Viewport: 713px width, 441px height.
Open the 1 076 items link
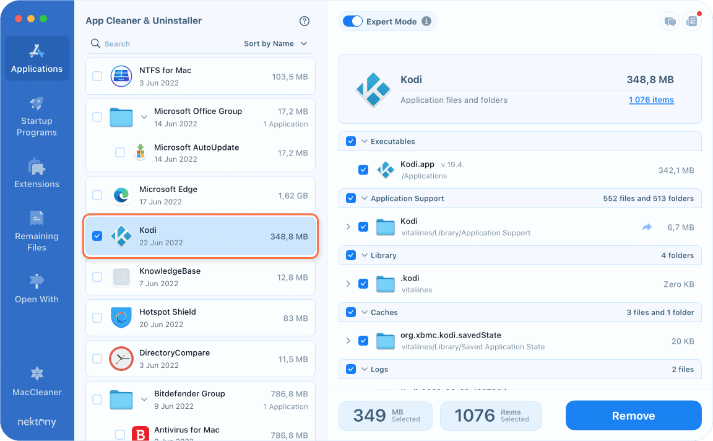pos(651,100)
